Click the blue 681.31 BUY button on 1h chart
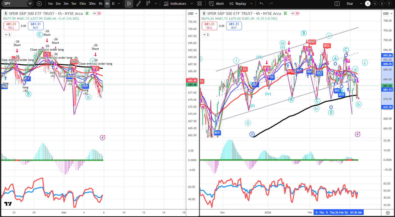The height and width of the screenshot is (217, 395). coord(36,26)
